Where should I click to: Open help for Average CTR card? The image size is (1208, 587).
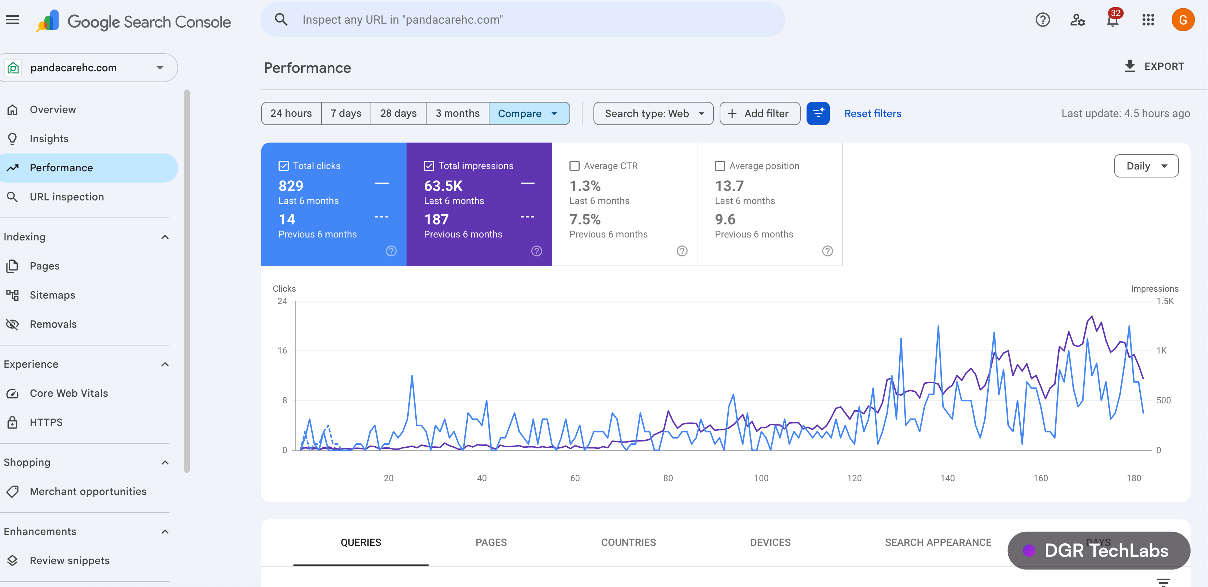682,251
